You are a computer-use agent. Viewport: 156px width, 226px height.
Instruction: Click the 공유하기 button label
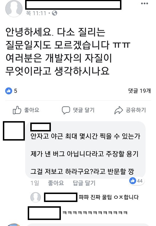tap(136, 110)
